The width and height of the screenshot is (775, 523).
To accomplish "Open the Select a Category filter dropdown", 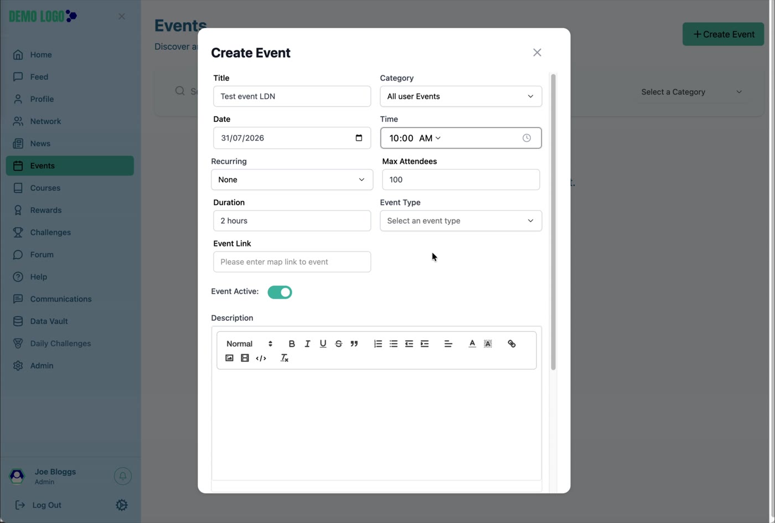I will (x=691, y=92).
